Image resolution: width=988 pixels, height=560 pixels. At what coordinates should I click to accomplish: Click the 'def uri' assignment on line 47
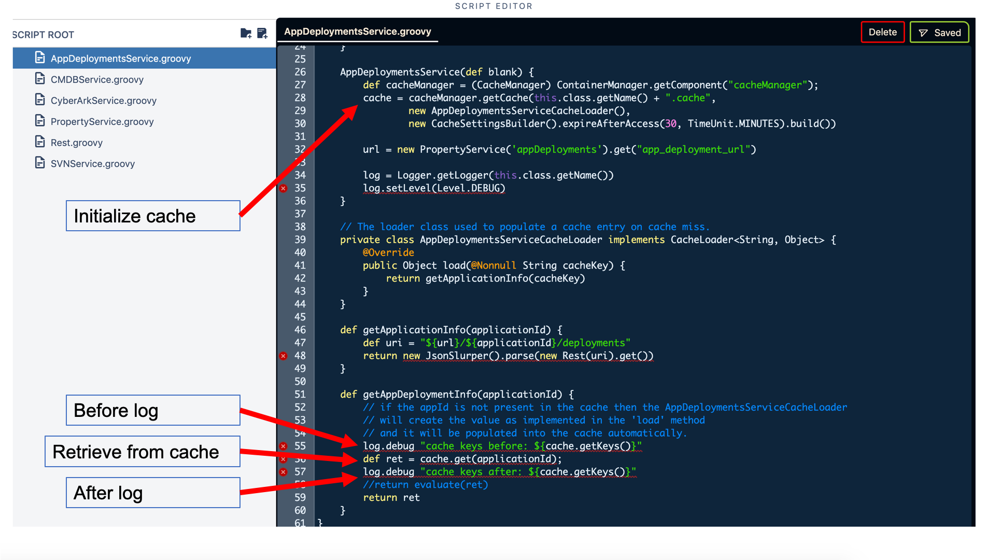pos(497,343)
